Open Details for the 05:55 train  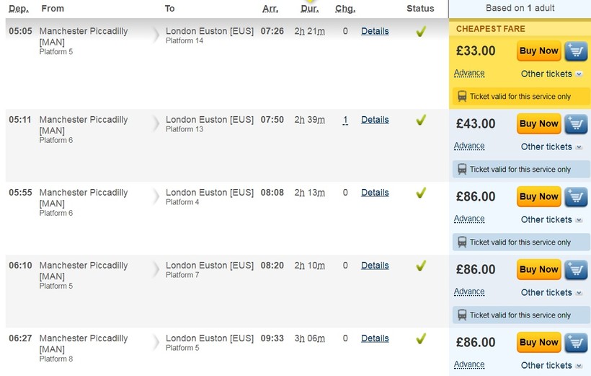pos(375,193)
